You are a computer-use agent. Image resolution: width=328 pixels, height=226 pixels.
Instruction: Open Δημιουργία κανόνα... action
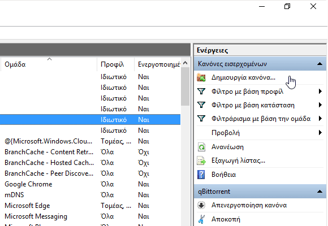(243, 77)
